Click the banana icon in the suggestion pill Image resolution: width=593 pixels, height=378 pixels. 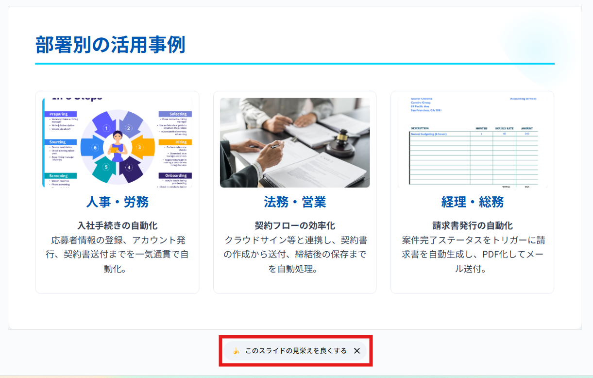tap(236, 351)
